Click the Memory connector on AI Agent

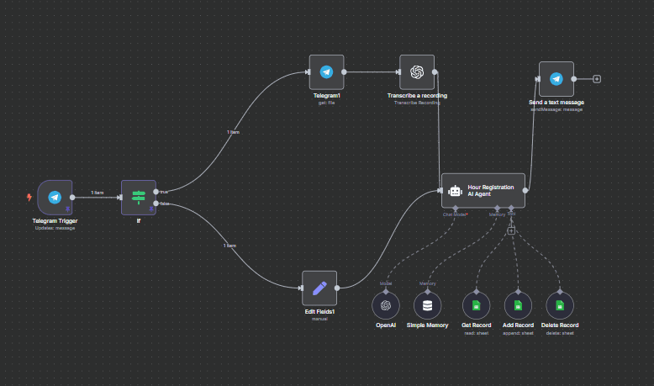coord(497,208)
